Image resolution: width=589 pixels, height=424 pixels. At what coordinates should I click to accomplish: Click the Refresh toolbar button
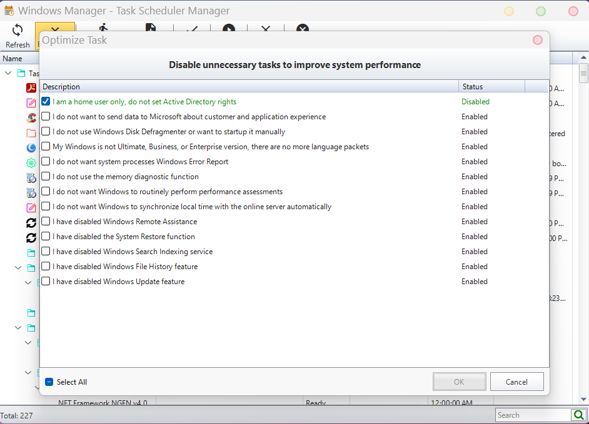(18, 36)
